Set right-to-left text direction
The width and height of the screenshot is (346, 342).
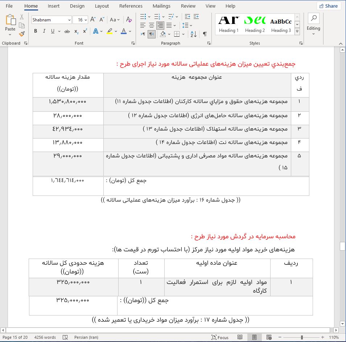click(x=152, y=34)
